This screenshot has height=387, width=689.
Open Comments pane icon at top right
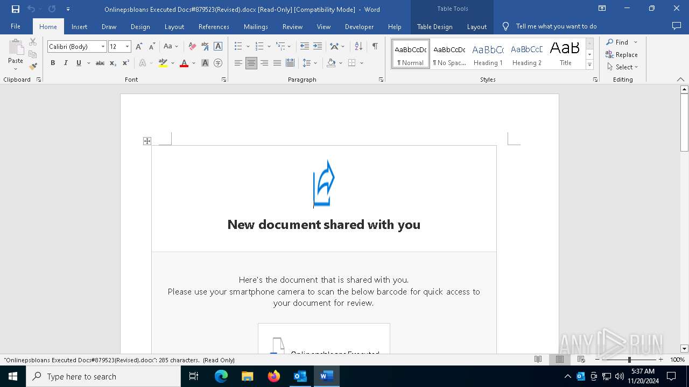tap(677, 26)
